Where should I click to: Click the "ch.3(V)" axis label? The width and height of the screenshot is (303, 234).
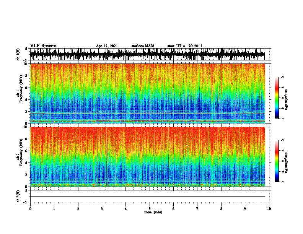[x=18, y=196]
